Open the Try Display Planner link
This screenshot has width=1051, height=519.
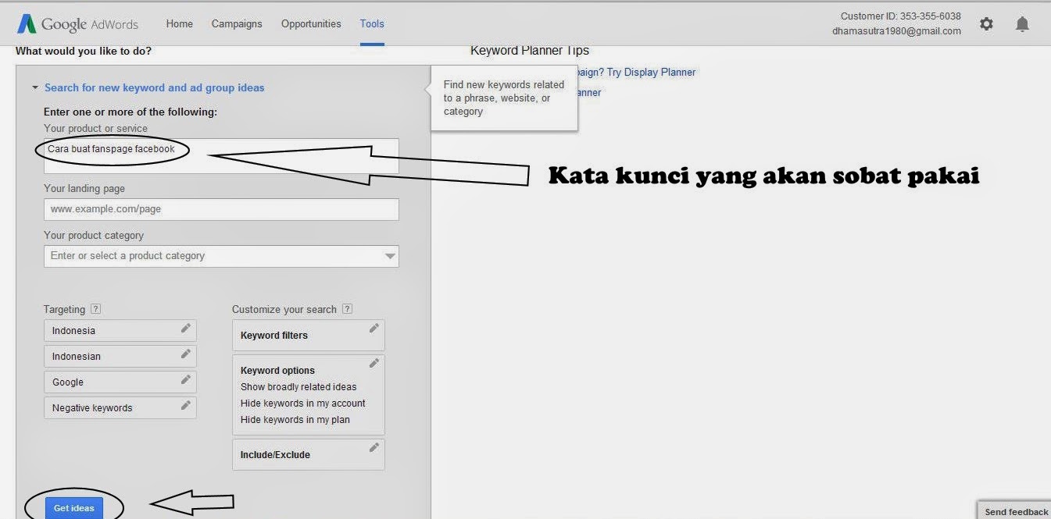651,72
